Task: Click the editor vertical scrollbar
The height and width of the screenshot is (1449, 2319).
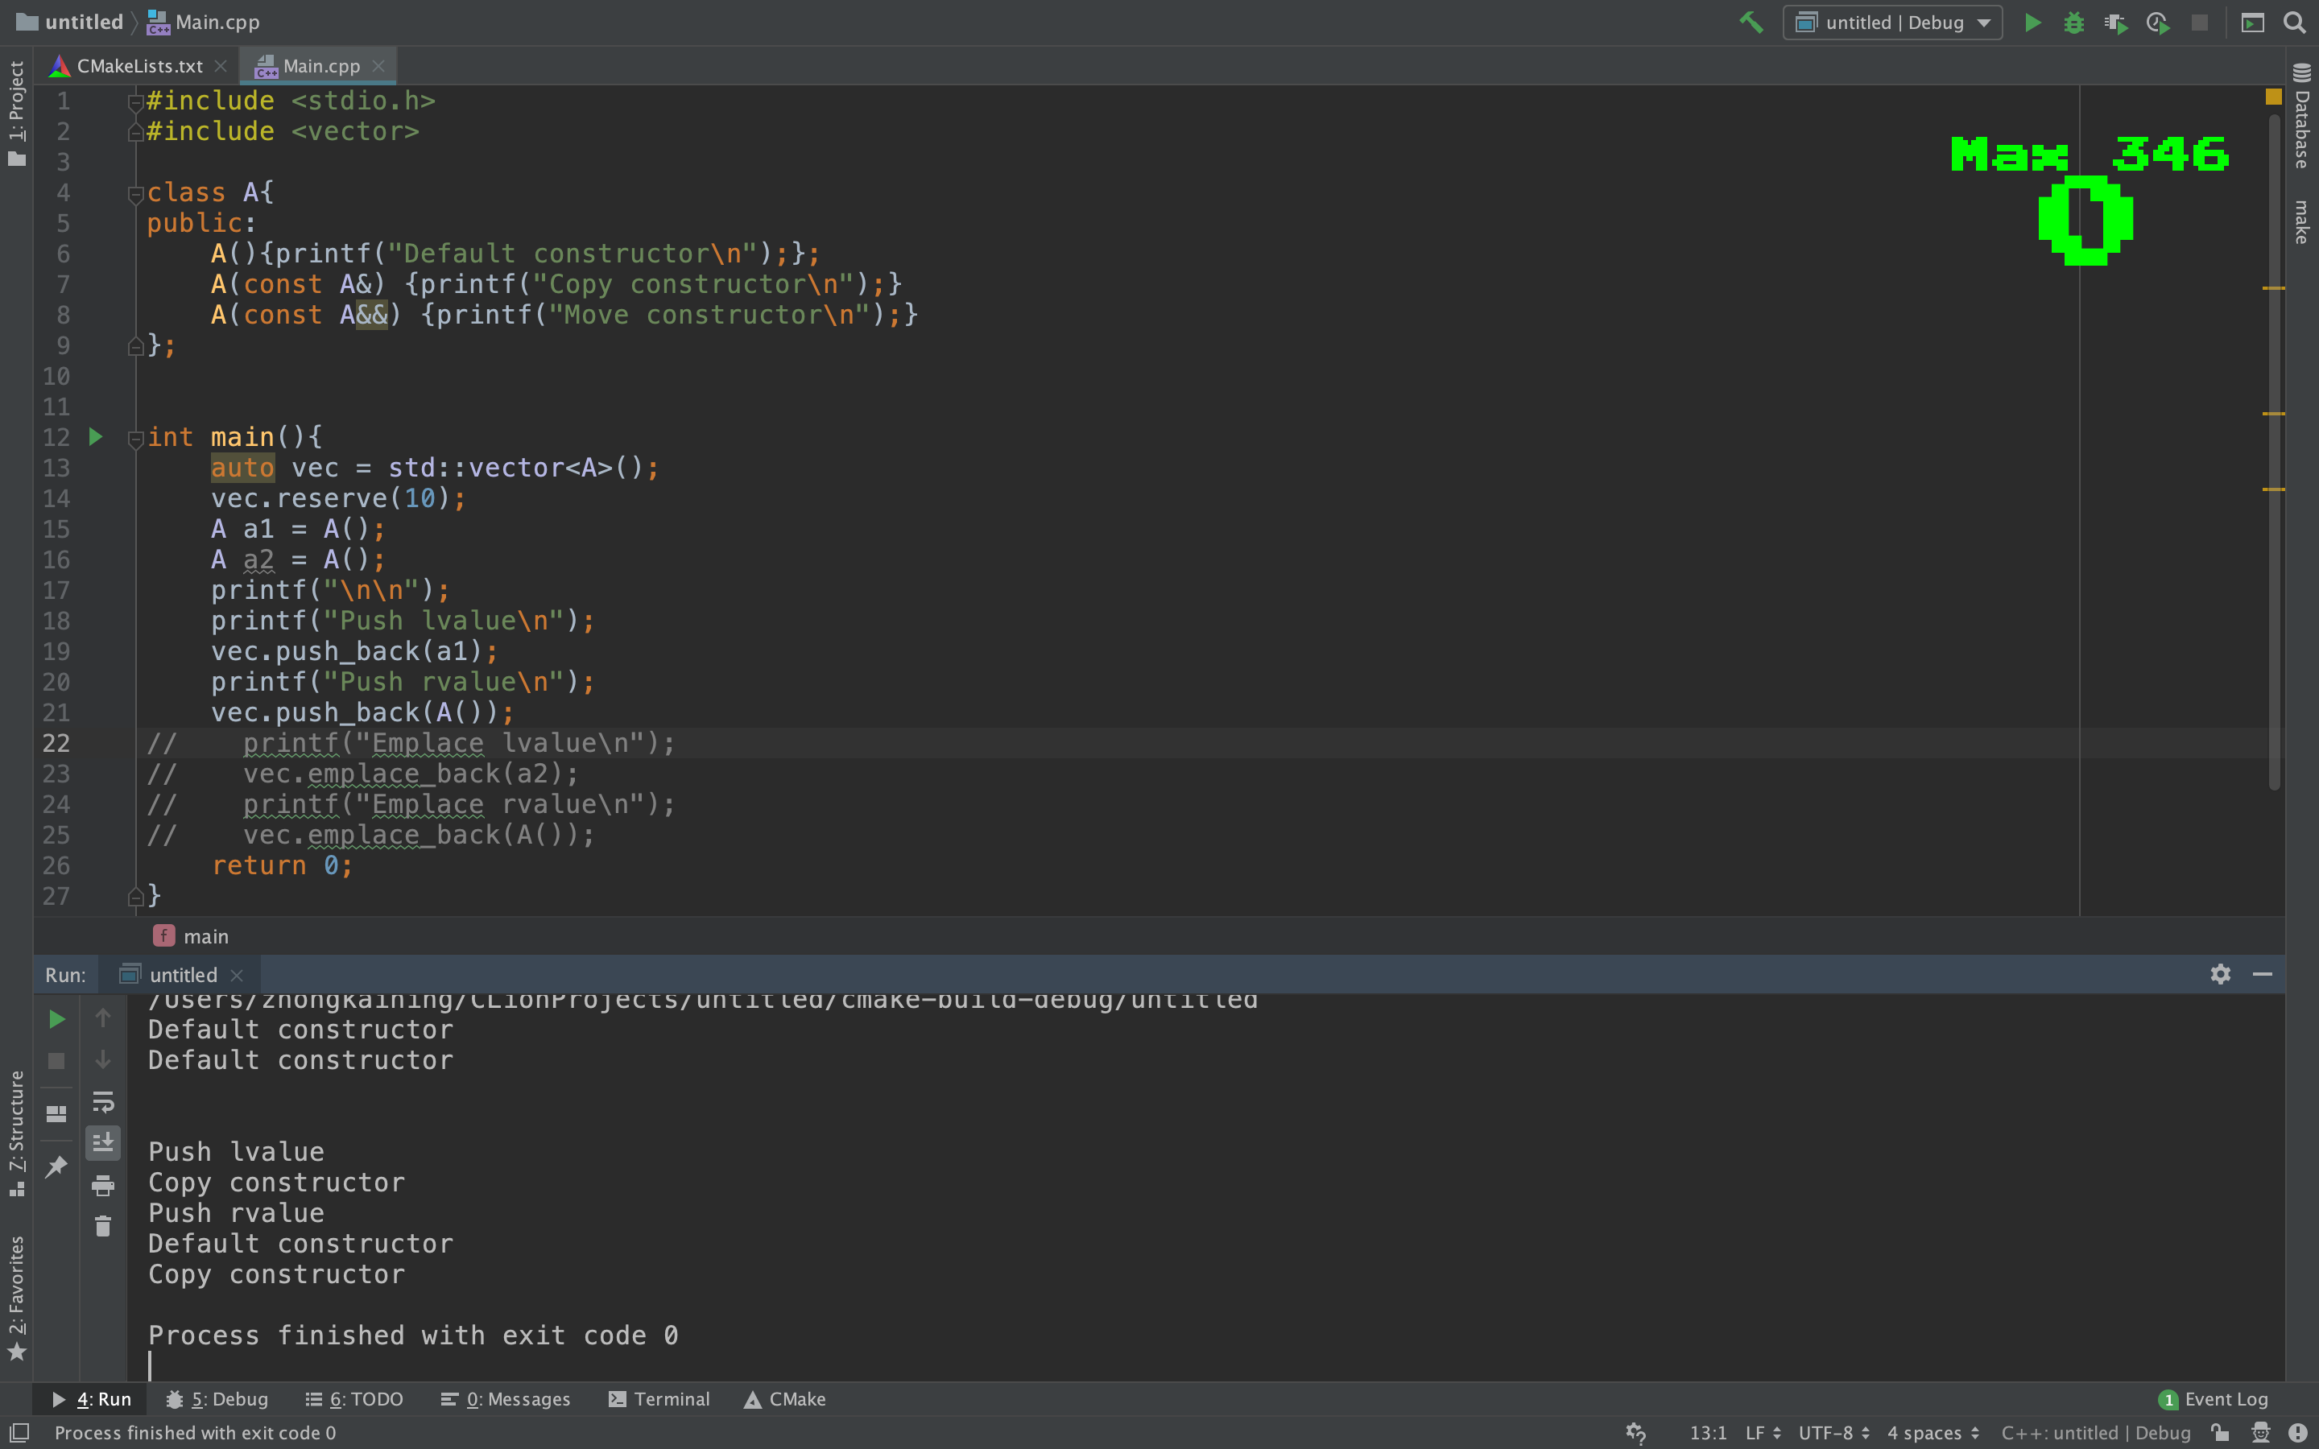Action: (2274, 451)
